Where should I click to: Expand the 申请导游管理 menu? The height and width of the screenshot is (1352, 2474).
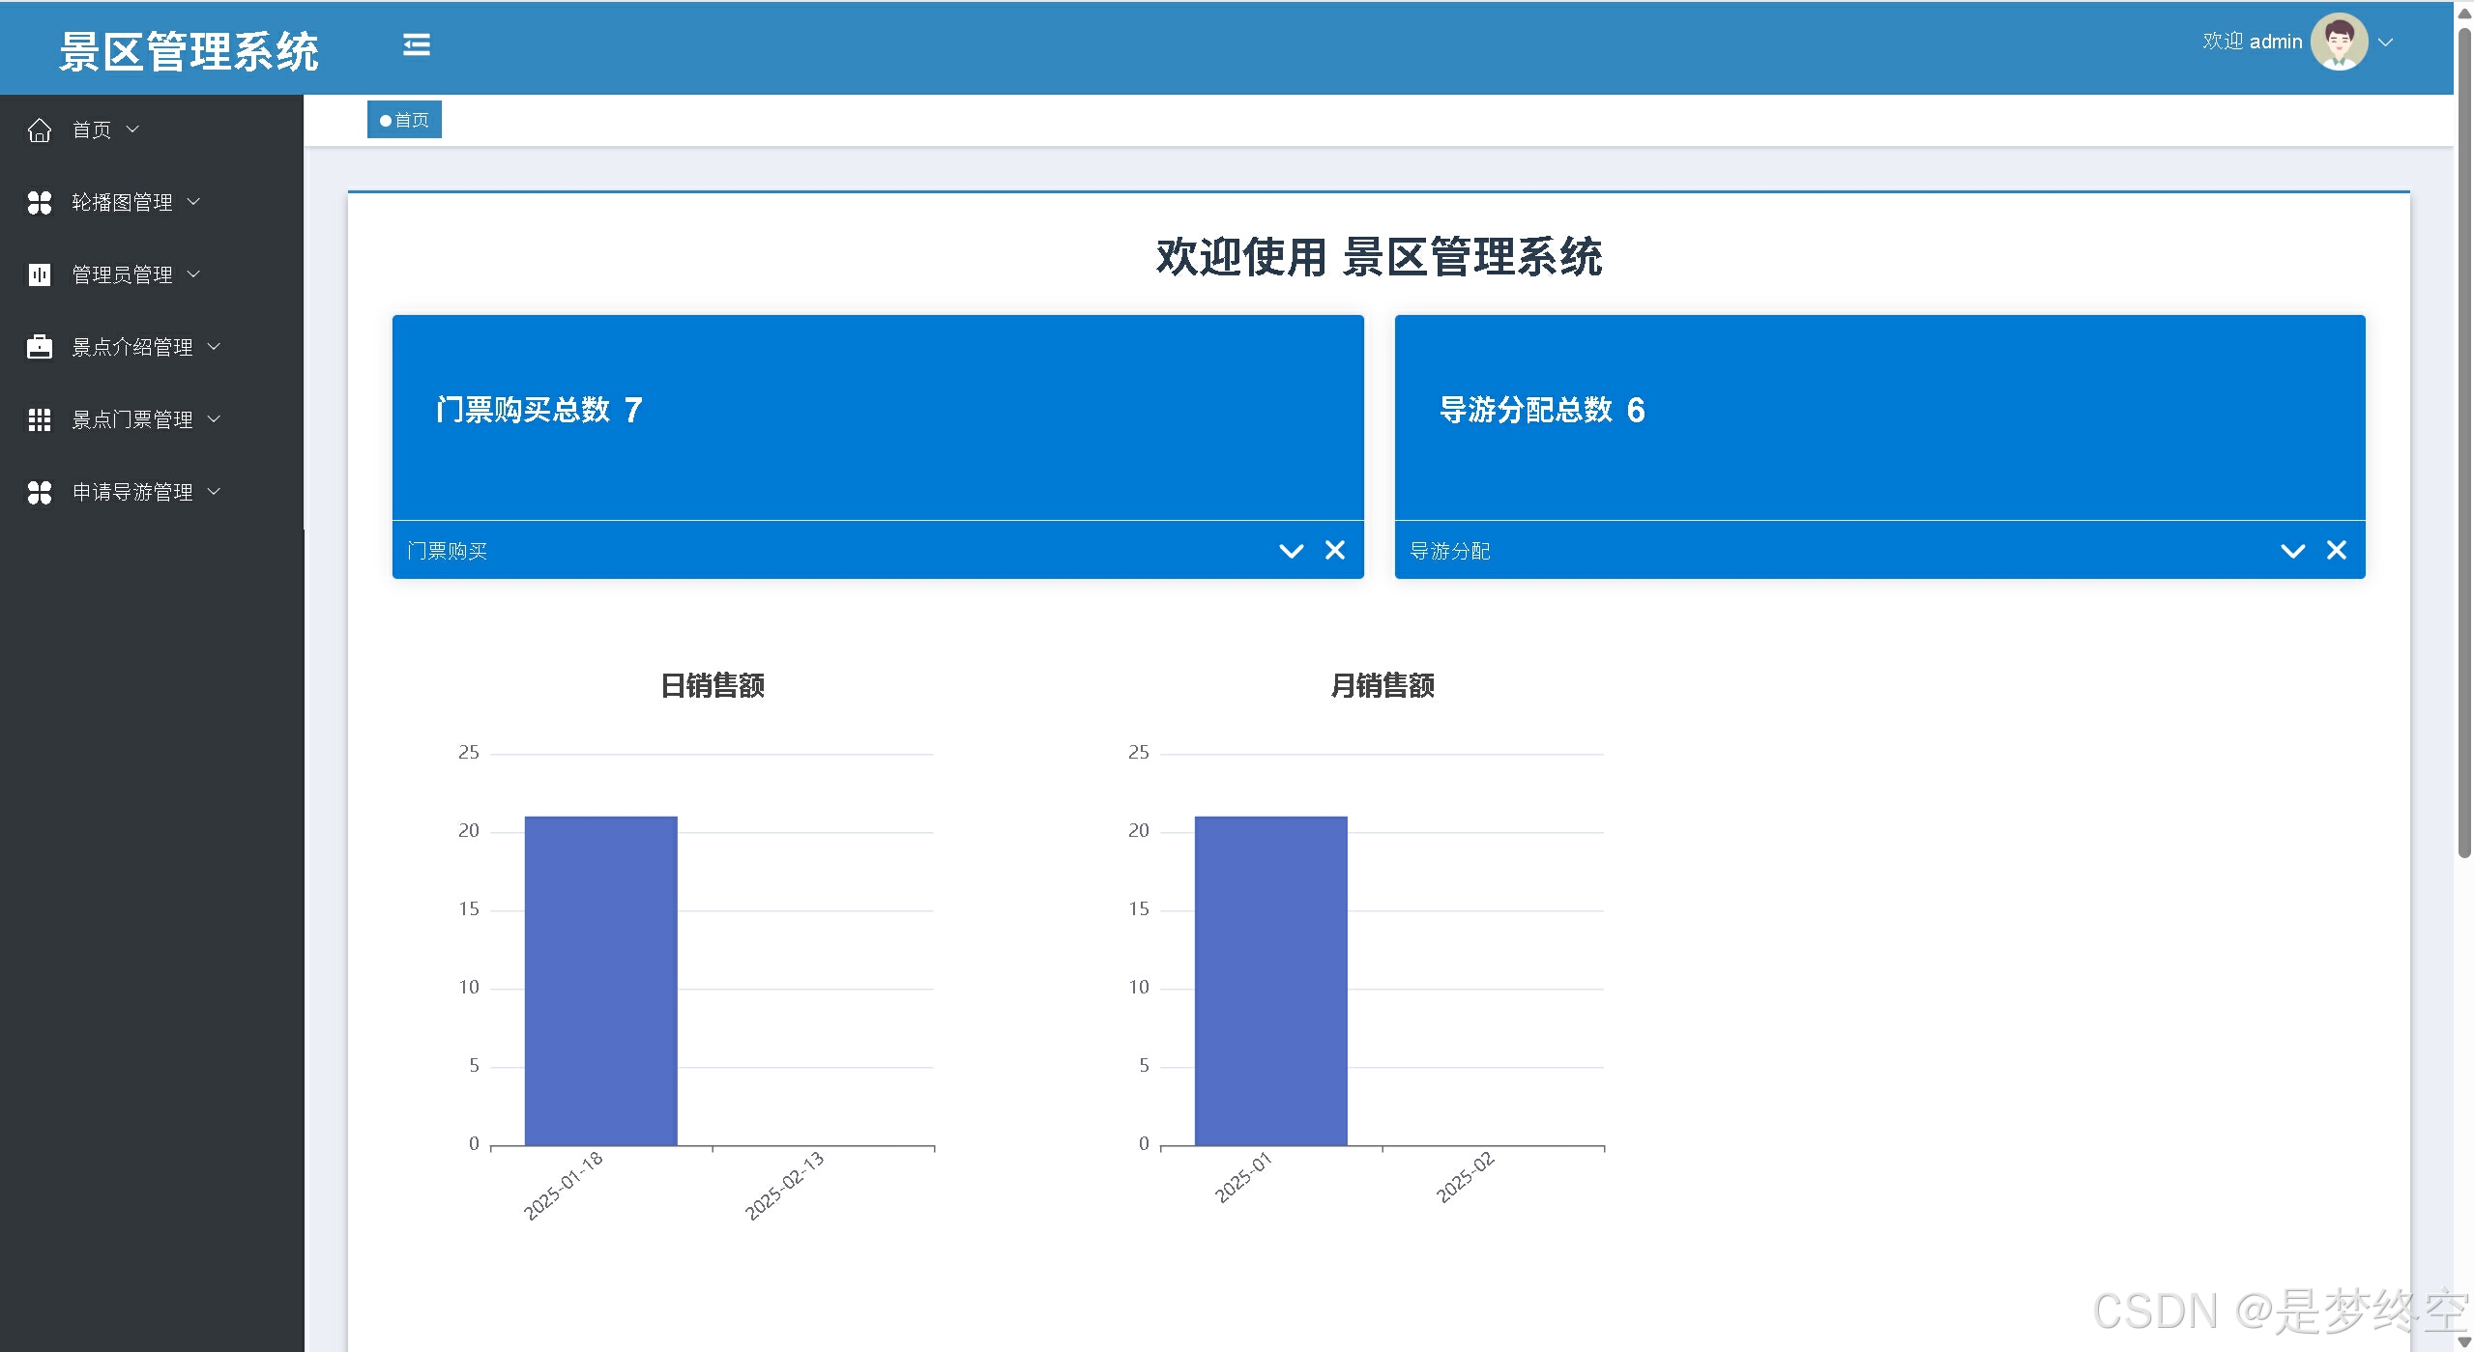131,492
